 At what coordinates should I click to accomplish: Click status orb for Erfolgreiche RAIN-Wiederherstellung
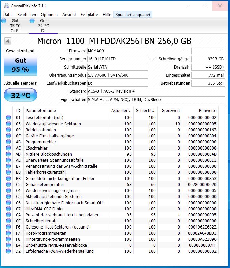[8, 251]
